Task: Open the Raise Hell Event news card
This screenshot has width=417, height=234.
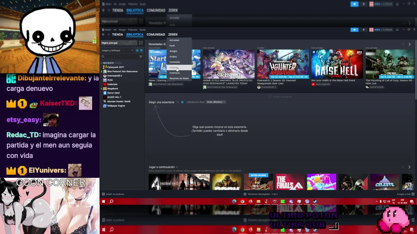Action: (337, 64)
